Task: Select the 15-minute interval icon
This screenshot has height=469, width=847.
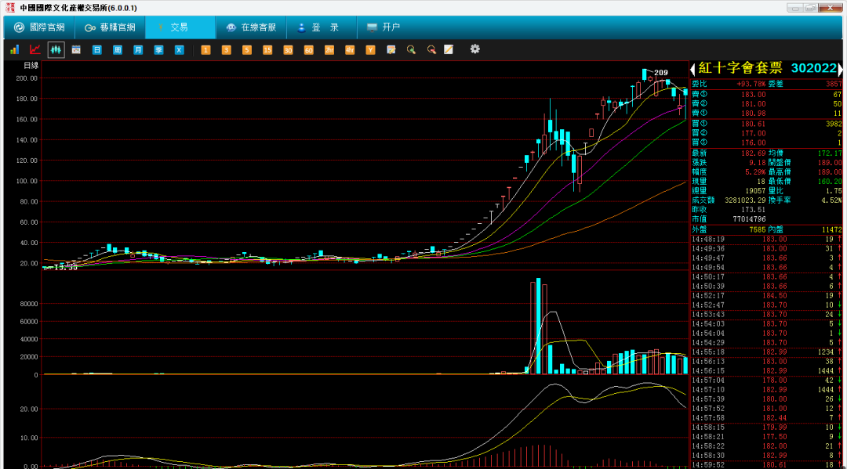Action: point(267,49)
